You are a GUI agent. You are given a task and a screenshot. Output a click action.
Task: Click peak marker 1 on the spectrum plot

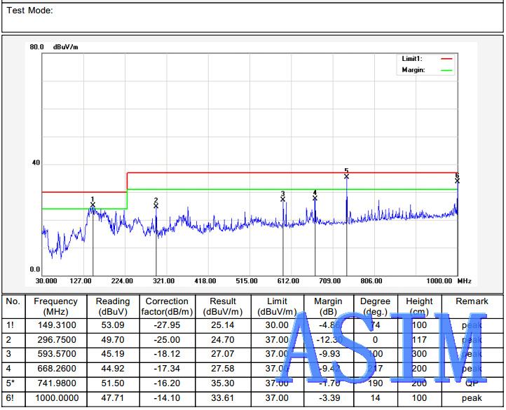coord(93,205)
